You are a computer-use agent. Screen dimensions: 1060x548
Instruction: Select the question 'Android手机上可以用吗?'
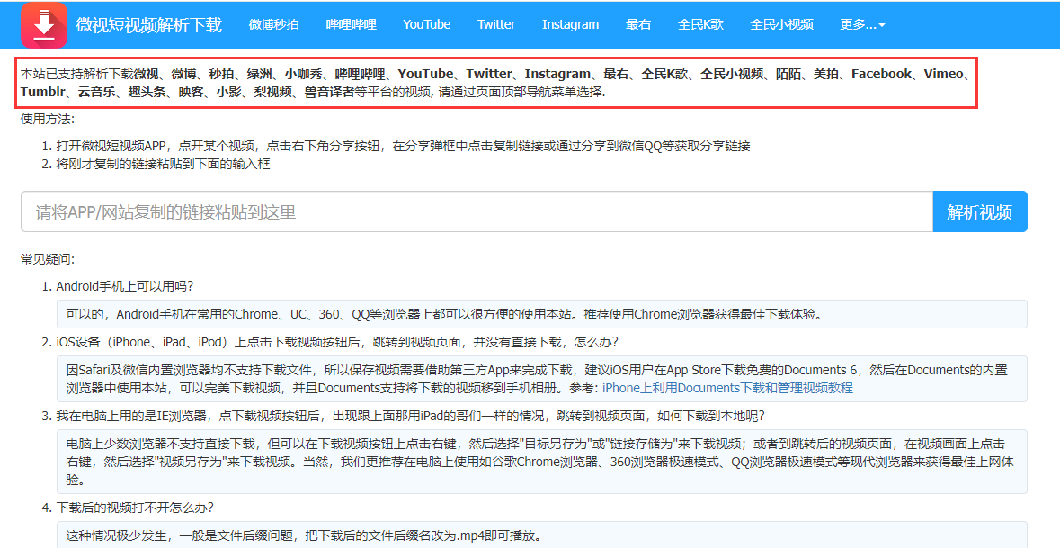125,286
